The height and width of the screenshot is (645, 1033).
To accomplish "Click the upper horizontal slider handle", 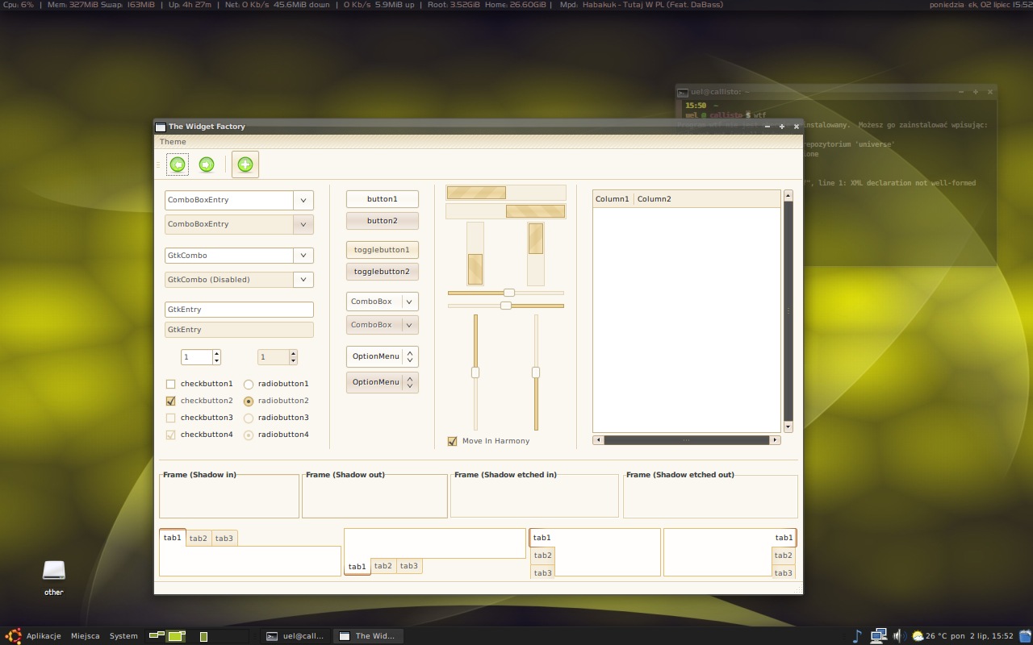I will coord(509,293).
